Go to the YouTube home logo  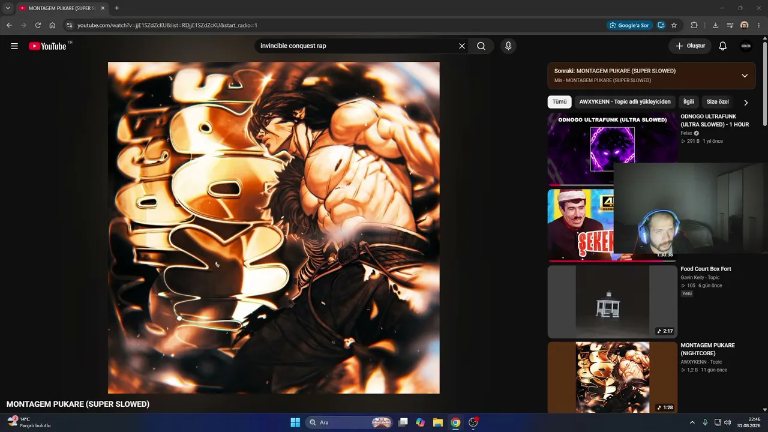point(47,46)
